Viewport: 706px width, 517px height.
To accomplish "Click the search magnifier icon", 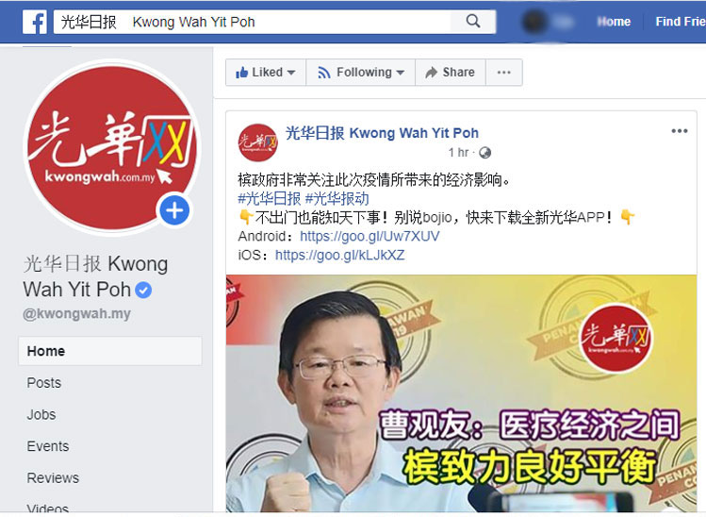I will click(x=473, y=21).
